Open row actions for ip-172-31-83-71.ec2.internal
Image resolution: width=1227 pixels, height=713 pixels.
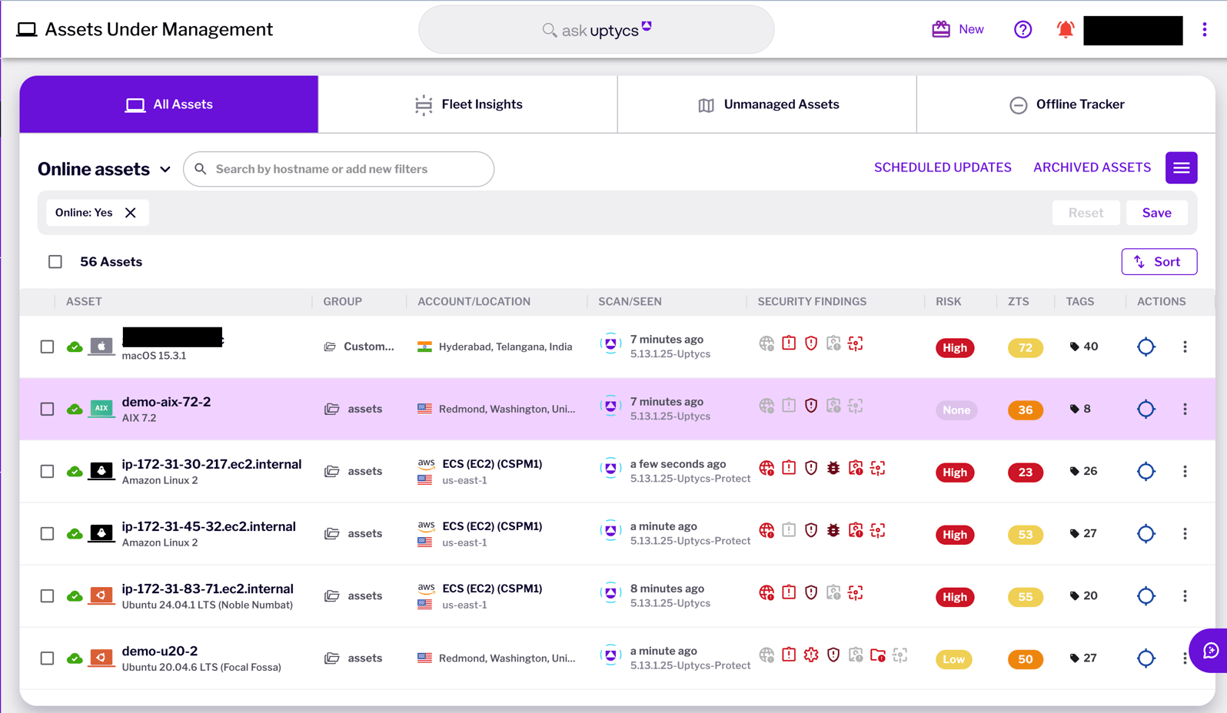pos(1185,595)
